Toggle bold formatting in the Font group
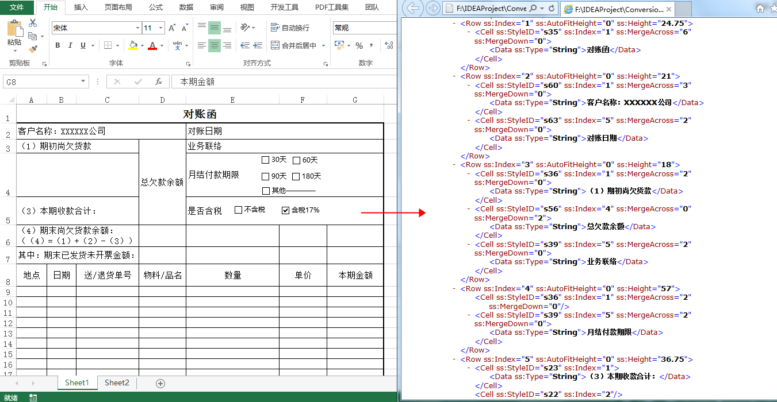Screen dimensions: 777x402 click(57, 45)
